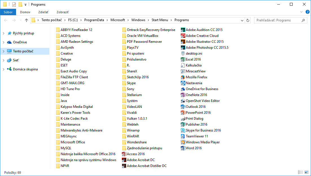The height and width of the screenshot is (176, 311).
Task: Open the Adobe Photoshop CC 2015.5 shortcut icon
Action: 183,48
